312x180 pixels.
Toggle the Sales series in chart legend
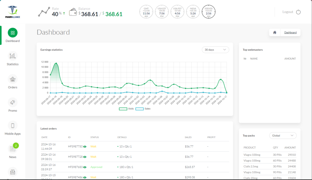pos(143,109)
